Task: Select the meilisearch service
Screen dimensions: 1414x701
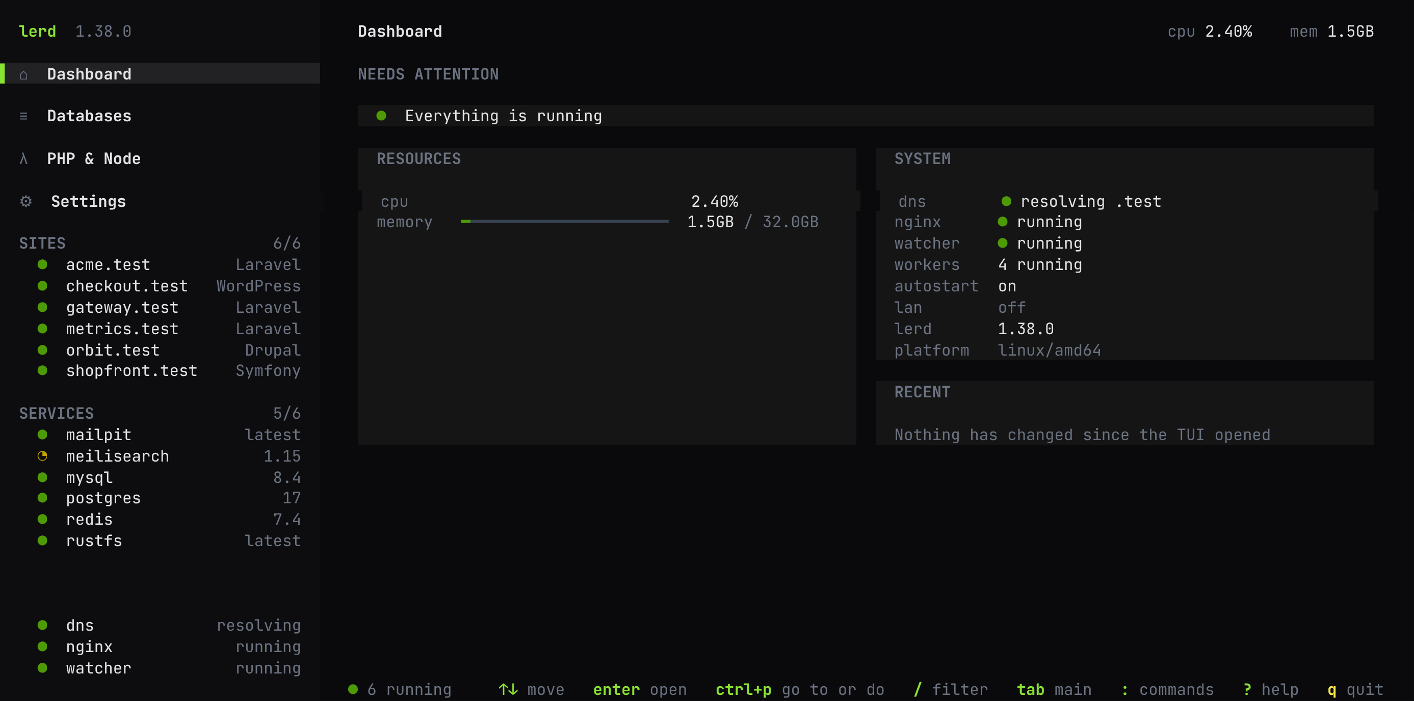Action: pyautogui.click(x=160, y=456)
